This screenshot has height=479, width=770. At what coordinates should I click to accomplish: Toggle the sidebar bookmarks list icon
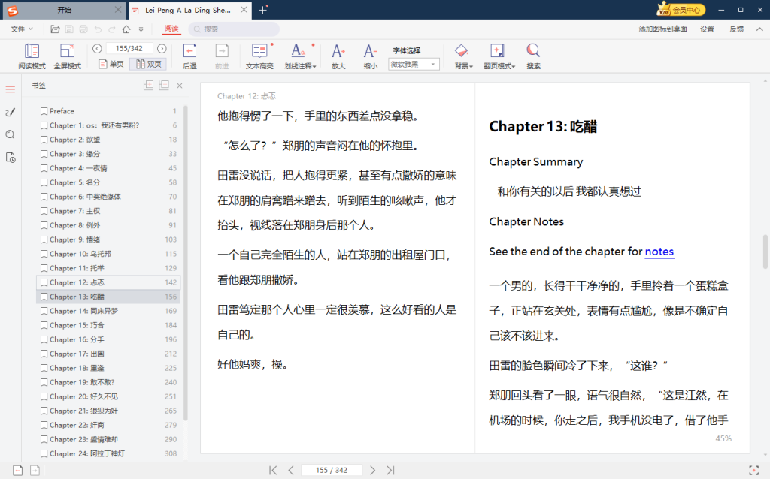(11, 89)
